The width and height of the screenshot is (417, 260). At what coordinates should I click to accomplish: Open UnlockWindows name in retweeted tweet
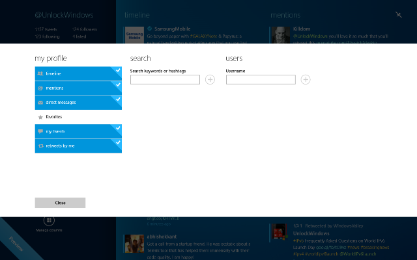point(311,233)
